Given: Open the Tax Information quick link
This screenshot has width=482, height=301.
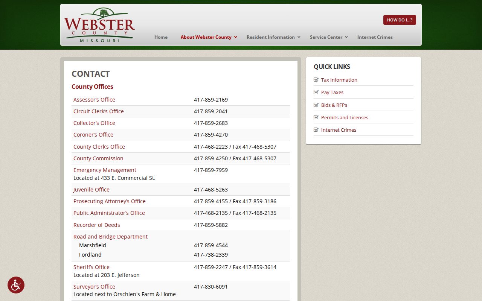Looking at the screenshot, I should (339, 80).
